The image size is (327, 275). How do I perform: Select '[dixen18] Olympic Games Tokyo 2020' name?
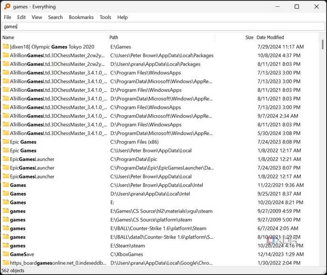52,47
